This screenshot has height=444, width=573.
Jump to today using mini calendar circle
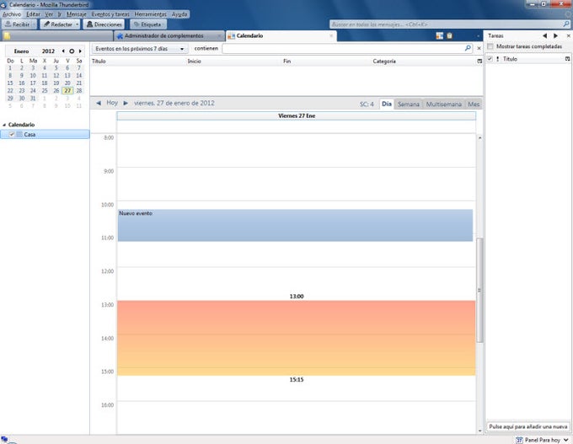[72, 51]
